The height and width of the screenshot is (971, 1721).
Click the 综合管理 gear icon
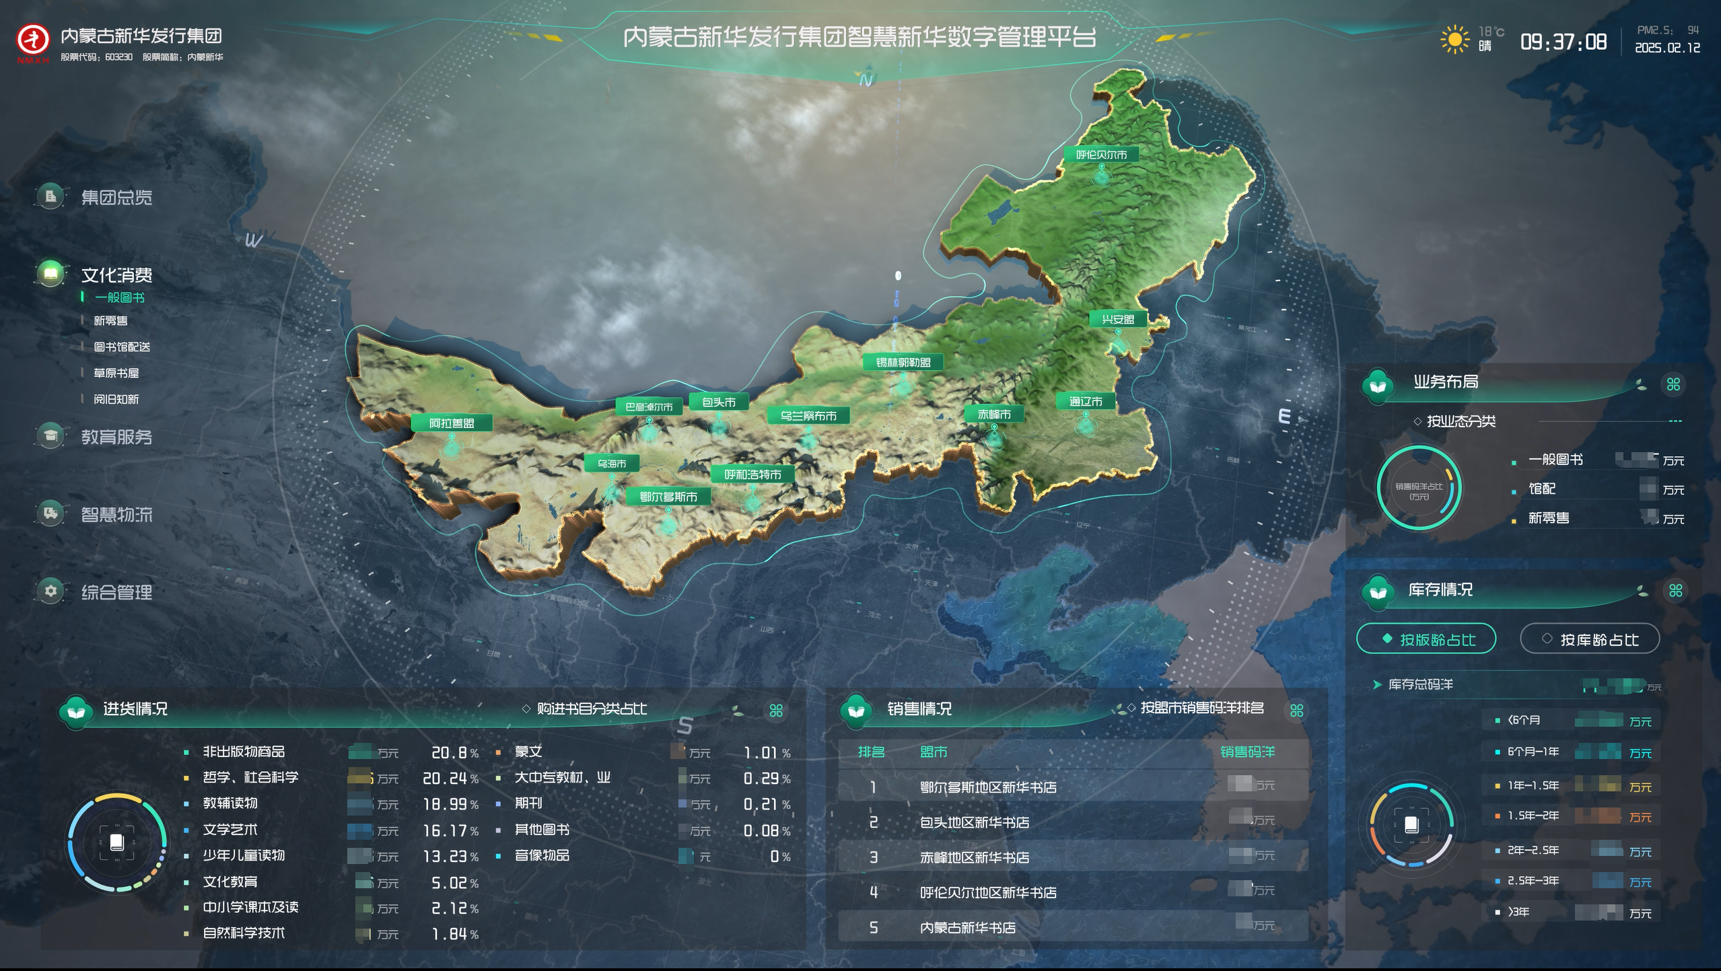tap(50, 591)
